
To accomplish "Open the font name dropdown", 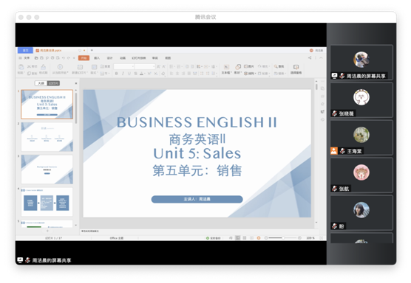I will coord(133,66).
